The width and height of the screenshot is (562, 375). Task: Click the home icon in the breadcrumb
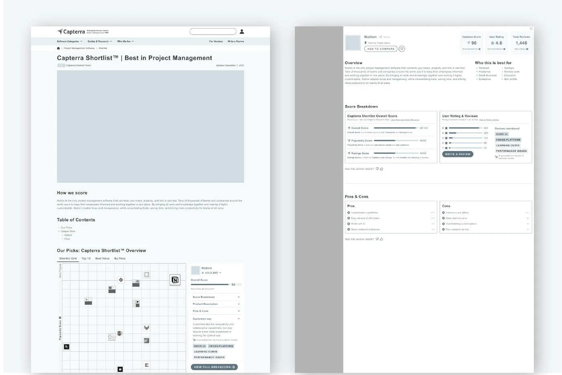[59, 48]
